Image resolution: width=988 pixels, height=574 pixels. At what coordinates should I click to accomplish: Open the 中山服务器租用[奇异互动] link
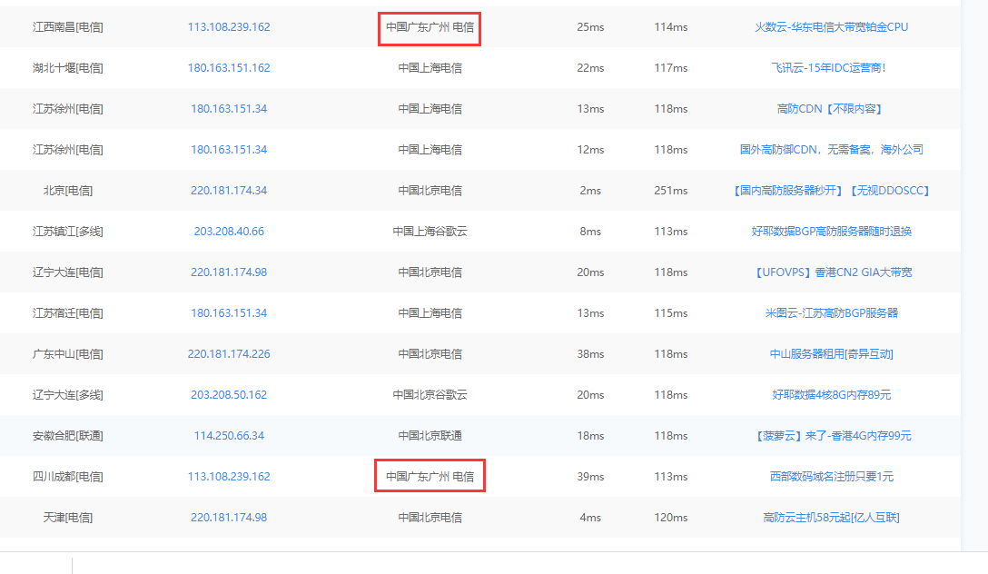[x=831, y=354]
